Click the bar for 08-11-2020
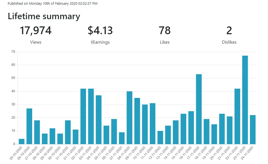 click(x=129, y=118)
